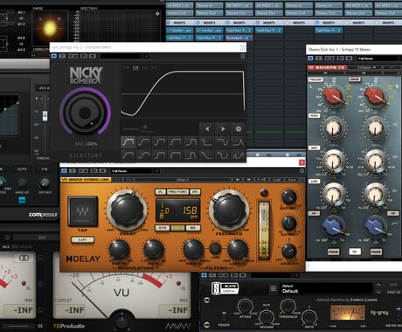Open the spectrum analyzer settings gear
The image size is (402, 332).
pos(157,13)
